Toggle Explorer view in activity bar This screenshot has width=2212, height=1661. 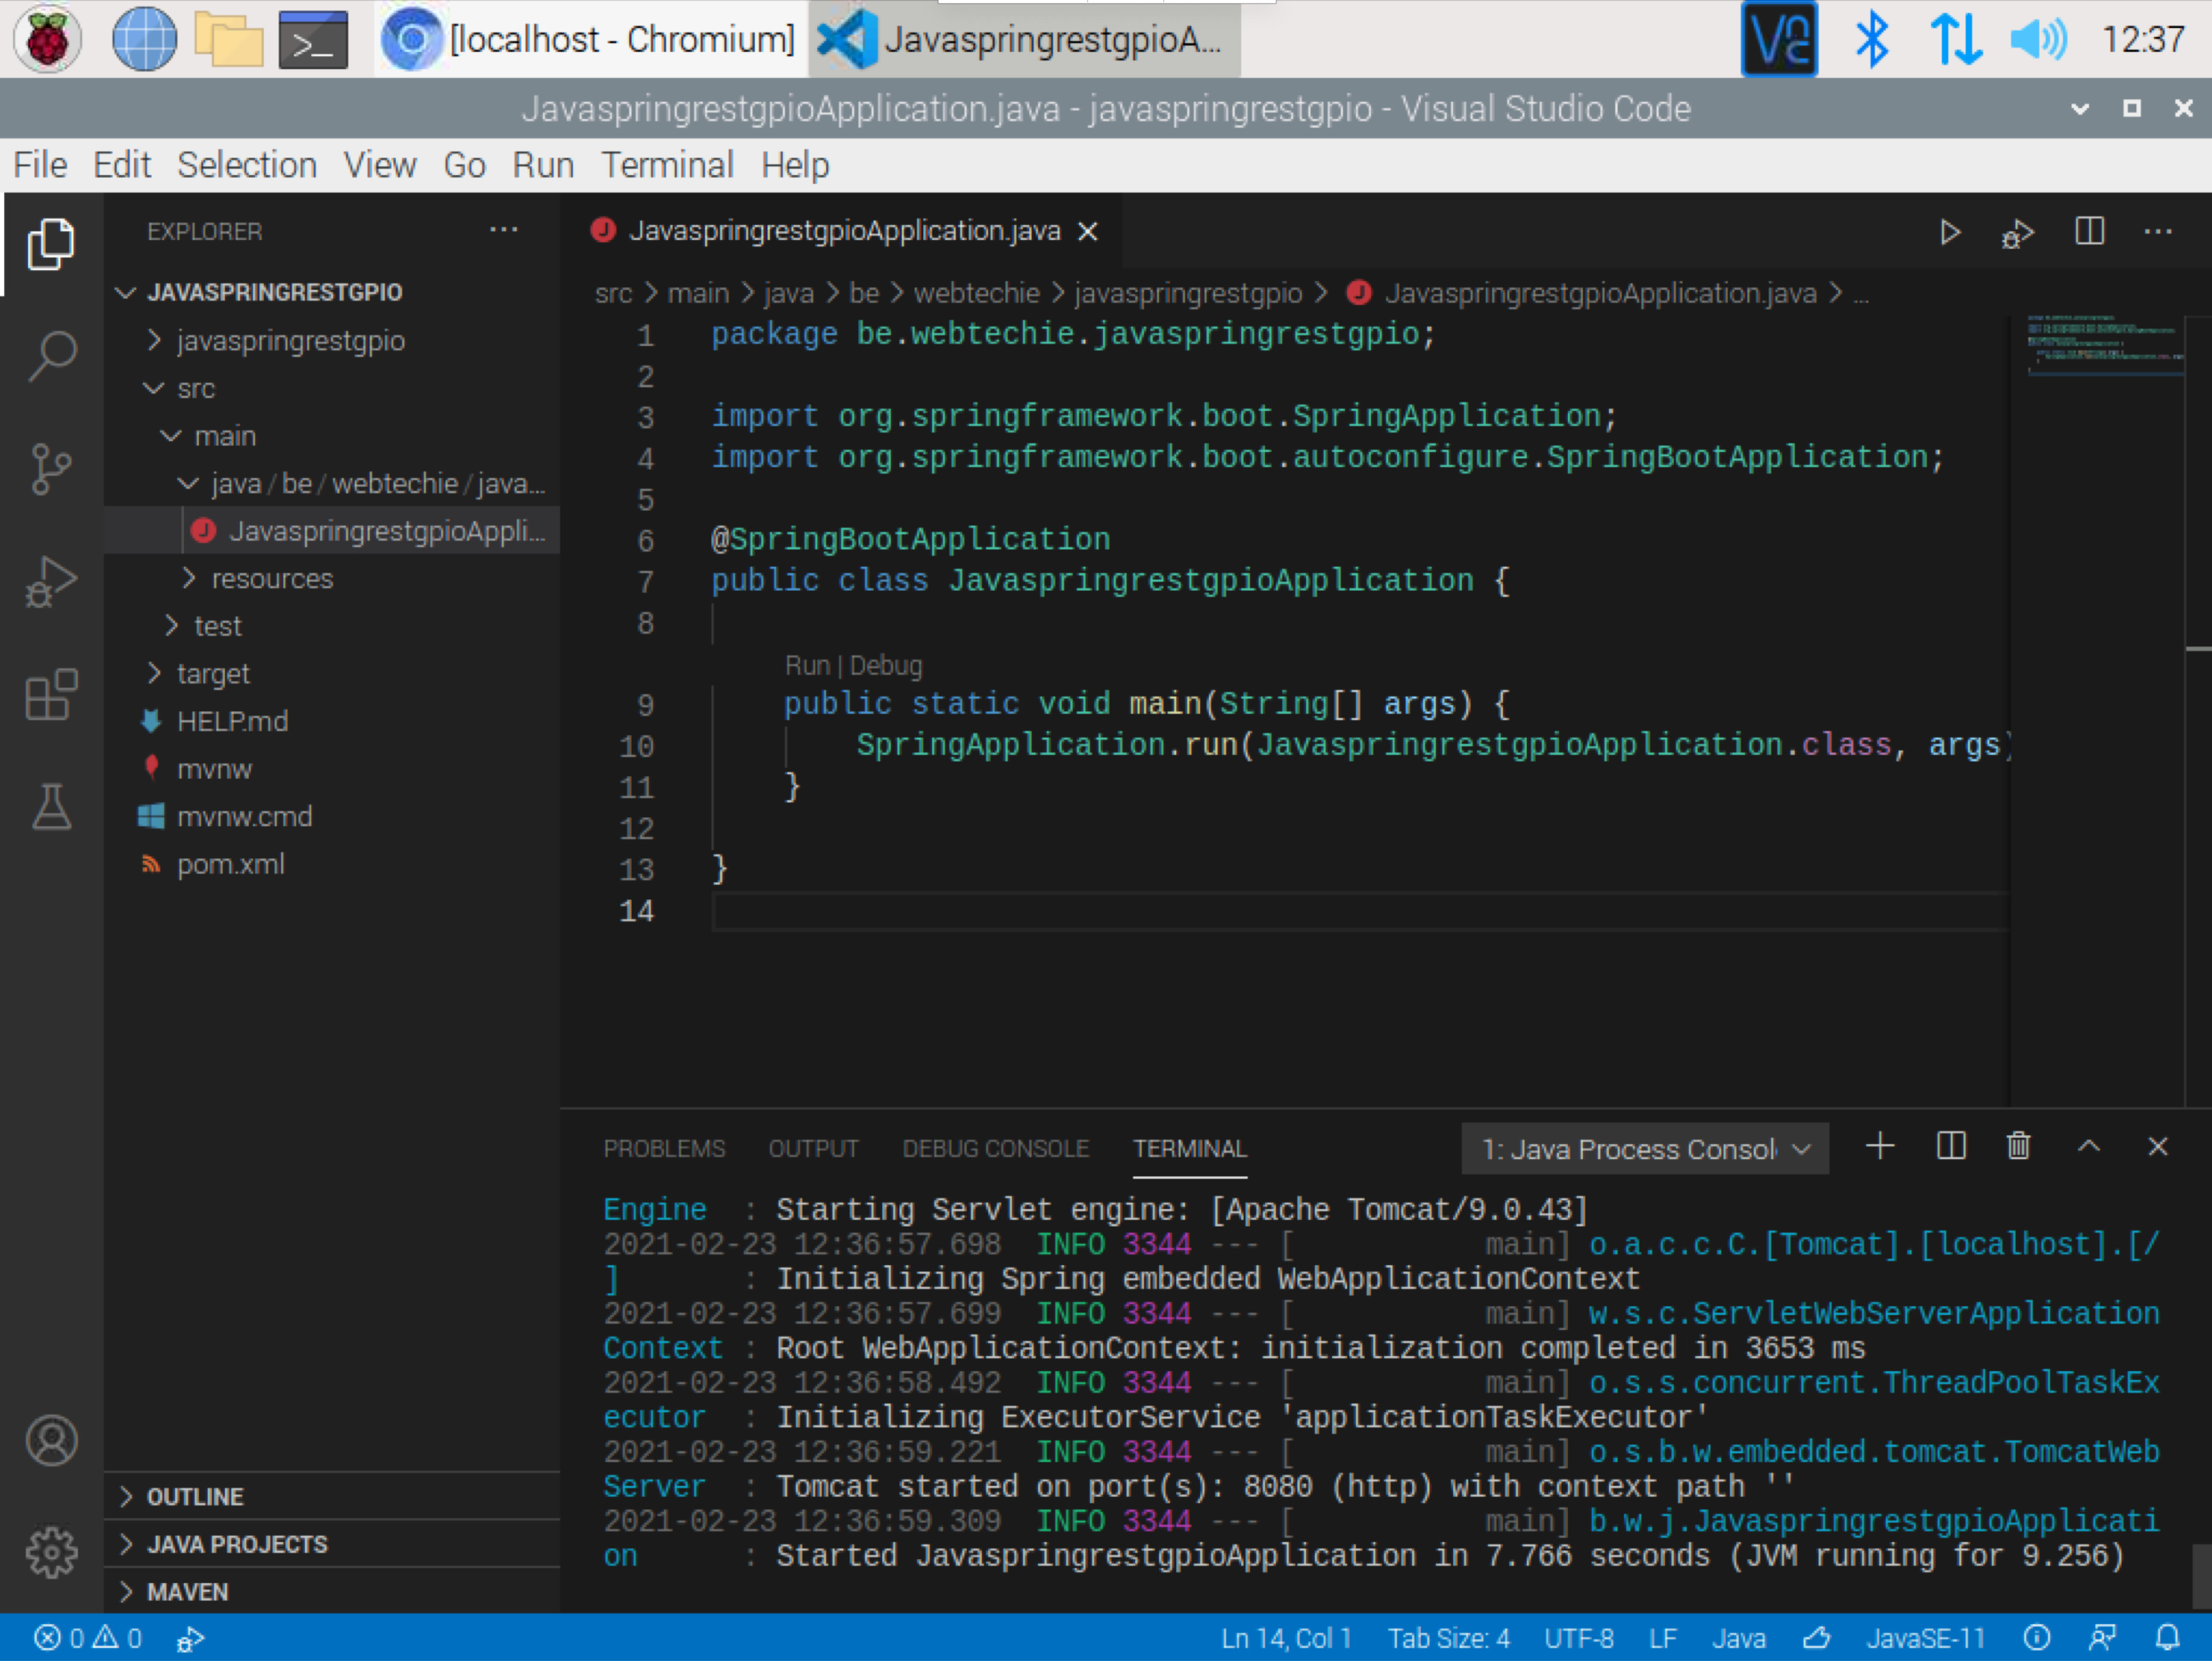click(x=51, y=244)
